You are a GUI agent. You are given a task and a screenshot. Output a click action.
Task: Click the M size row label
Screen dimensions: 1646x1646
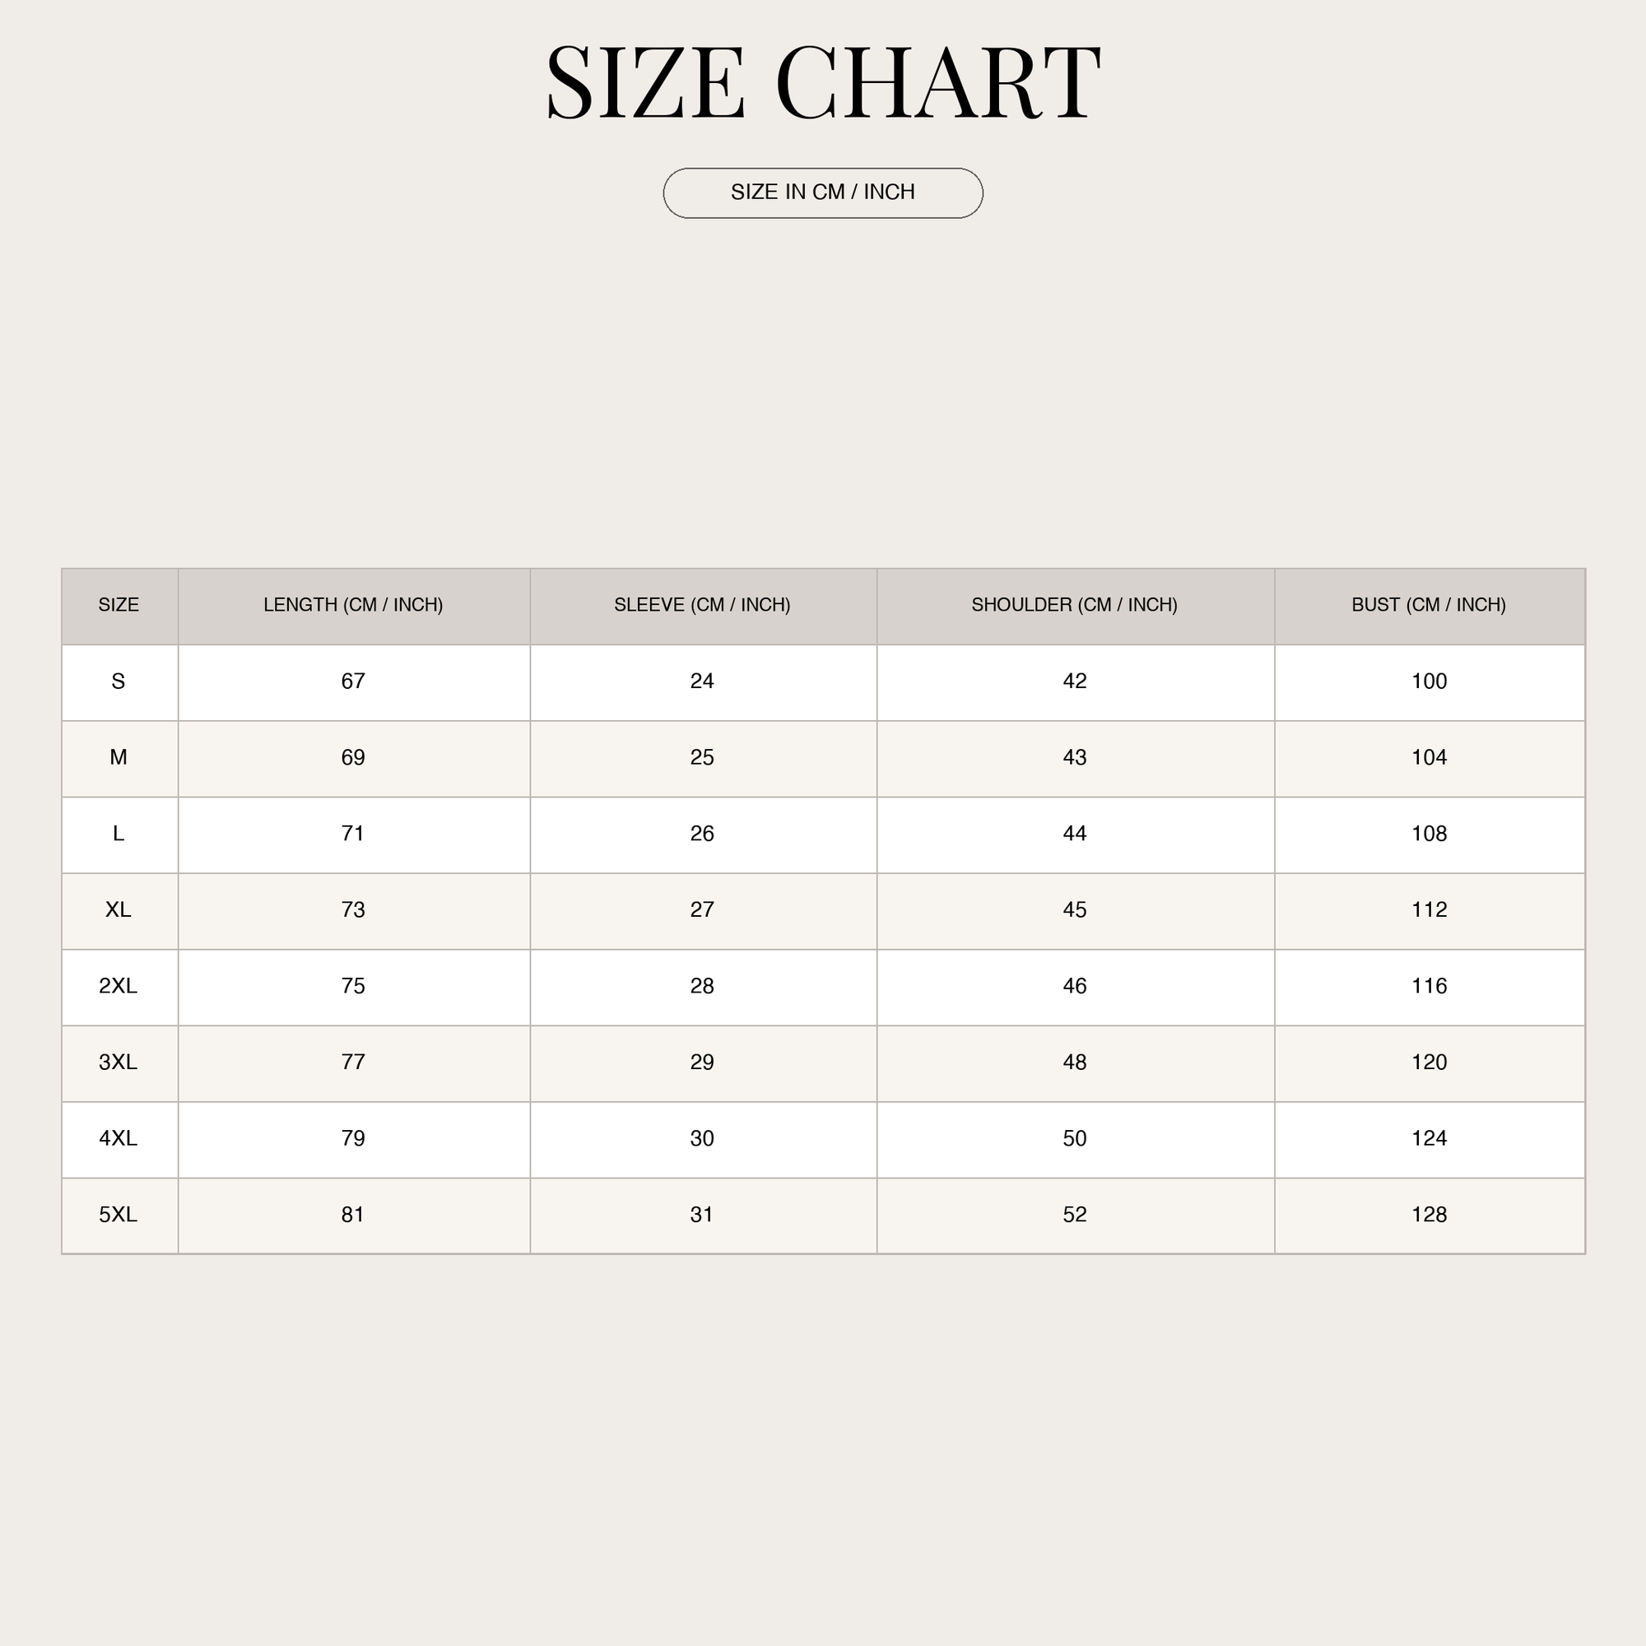(119, 757)
